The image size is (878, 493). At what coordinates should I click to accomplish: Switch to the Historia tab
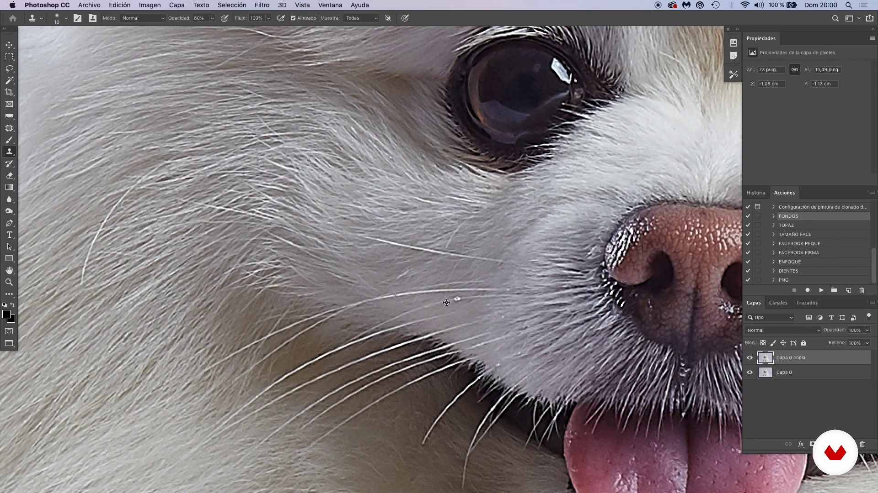coord(755,193)
